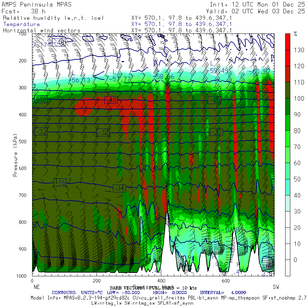Click the Horizontal wind vectors label
The height and width of the screenshot is (307, 307).
point(42,31)
